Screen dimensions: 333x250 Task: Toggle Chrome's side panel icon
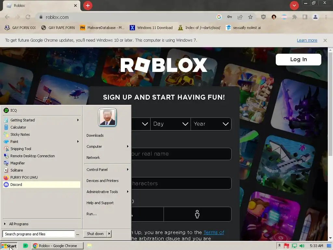(x=305, y=17)
